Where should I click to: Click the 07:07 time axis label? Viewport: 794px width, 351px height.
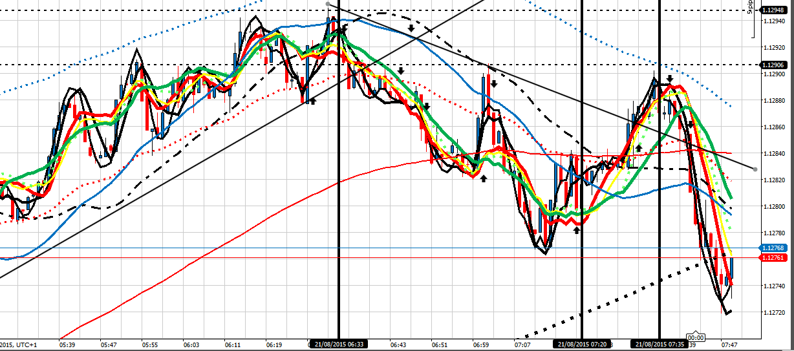(522, 346)
